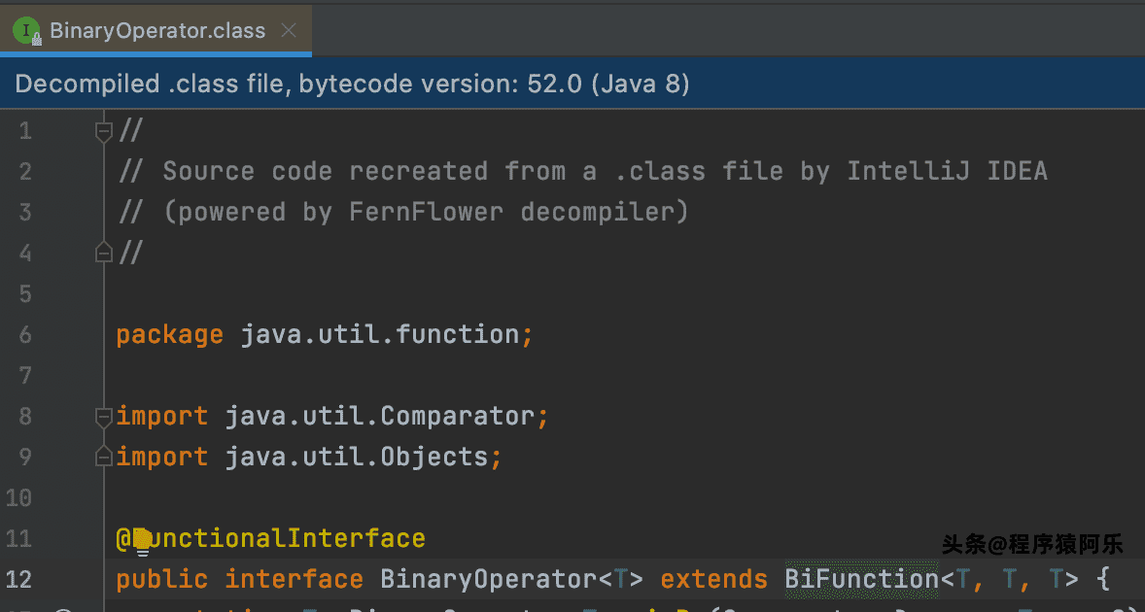This screenshot has width=1145, height=612.
Task: Click the java.util.Objects import text
Action: [x=357, y=457]
